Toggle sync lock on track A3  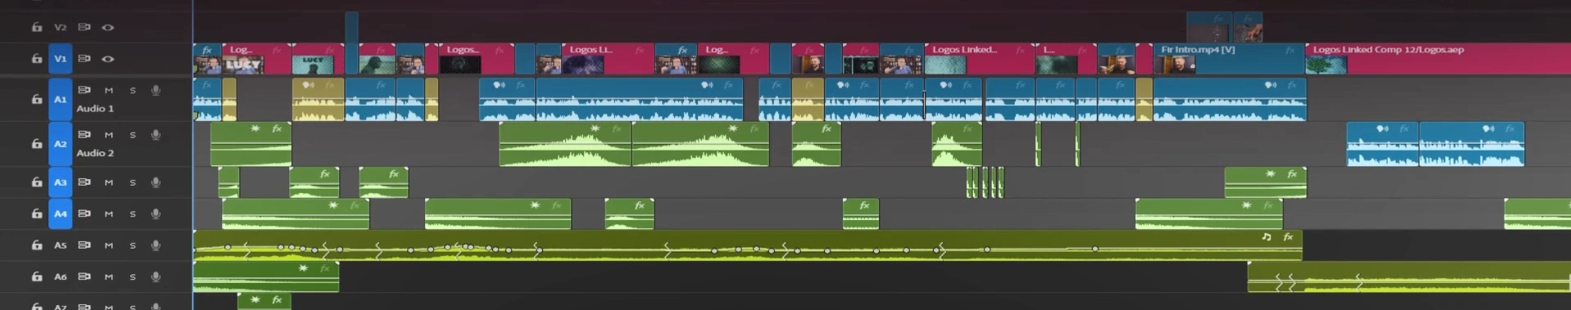[84, 182]
